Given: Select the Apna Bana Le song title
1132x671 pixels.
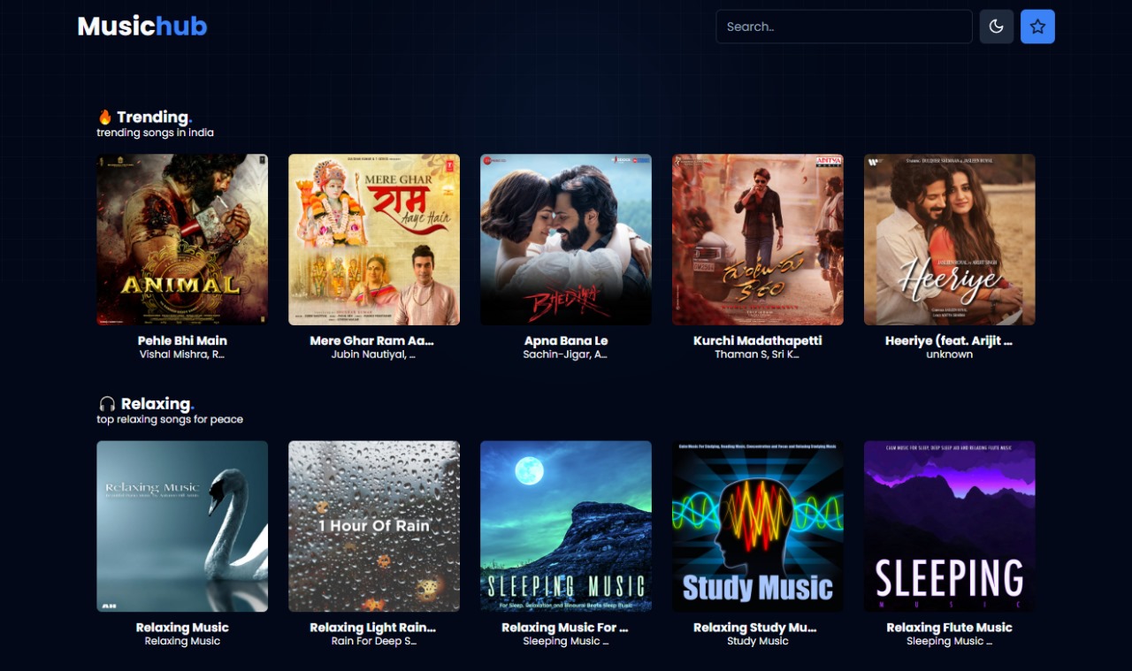Looking at the screenshot, I should click(566, 340).
